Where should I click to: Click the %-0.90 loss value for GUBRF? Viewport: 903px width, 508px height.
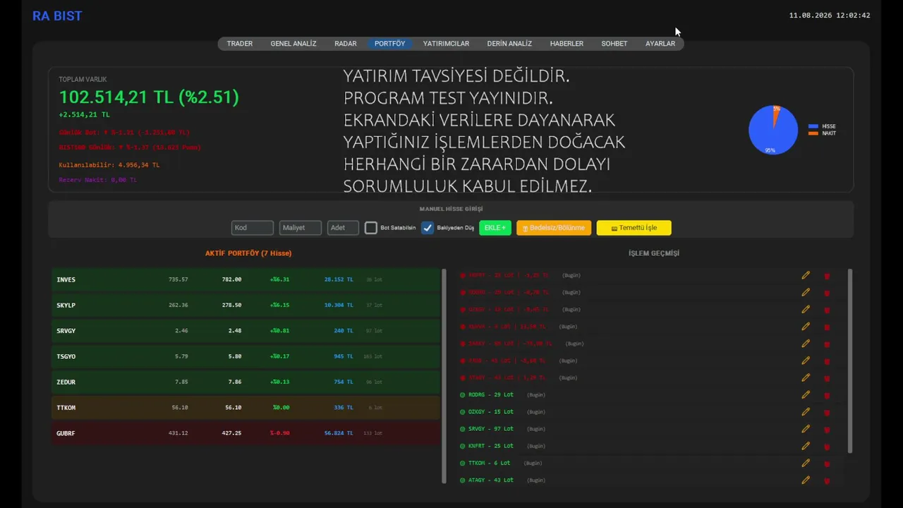279,433
